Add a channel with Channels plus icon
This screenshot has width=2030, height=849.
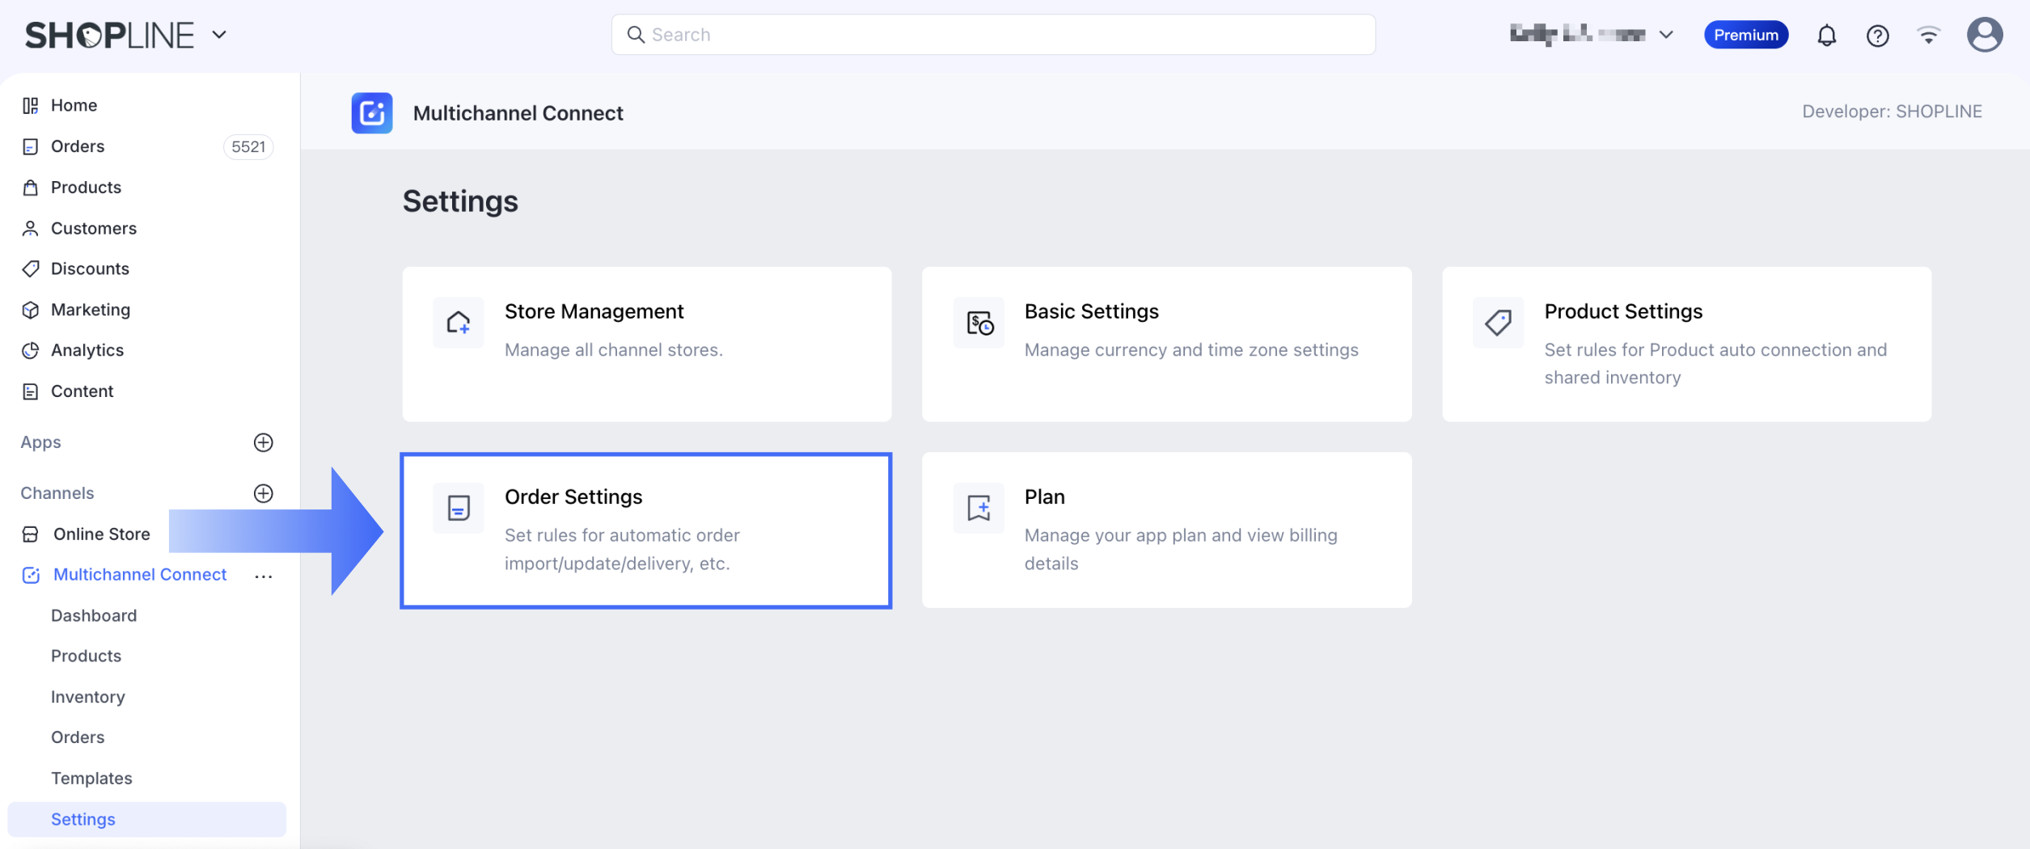263,493
